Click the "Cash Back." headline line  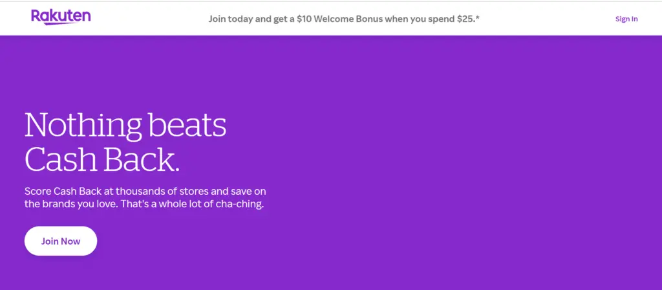101,159
